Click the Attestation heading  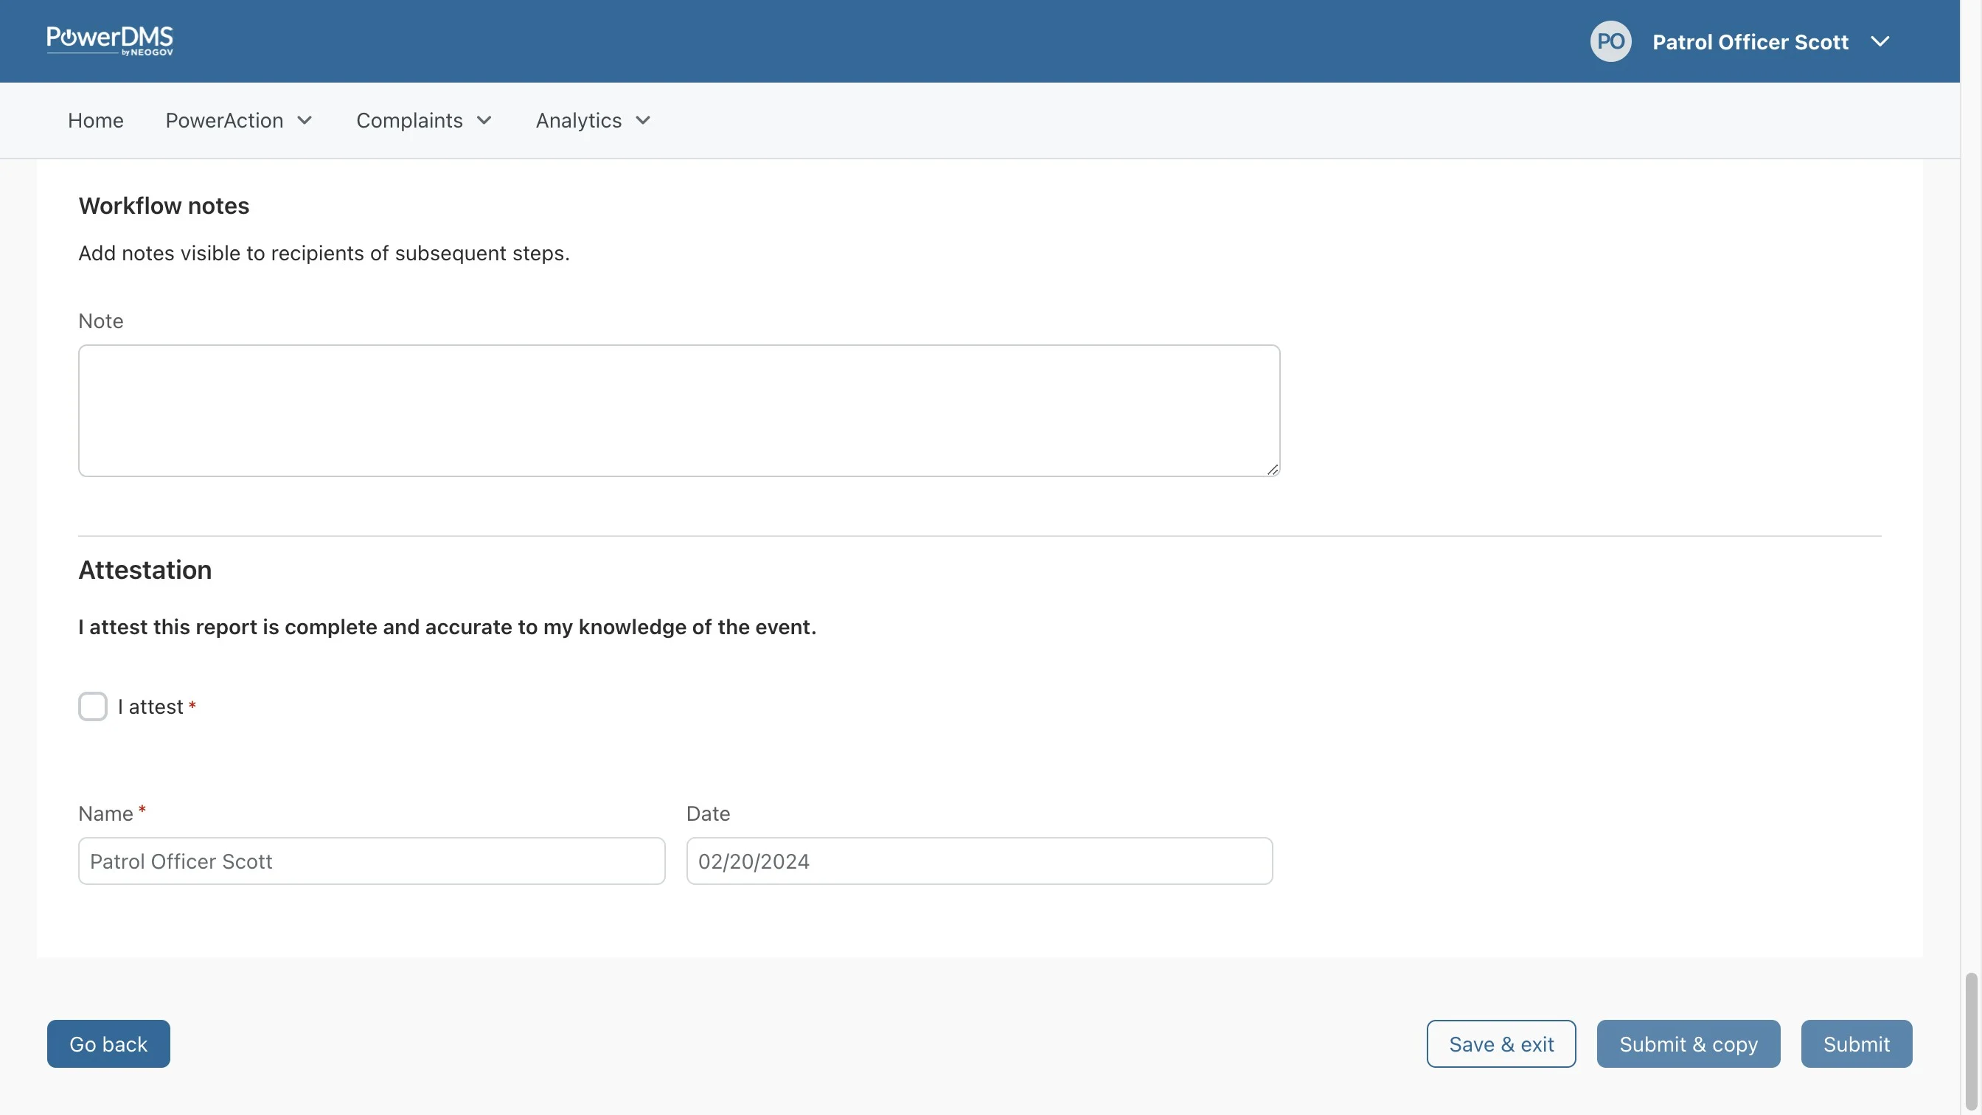point(145,570)
